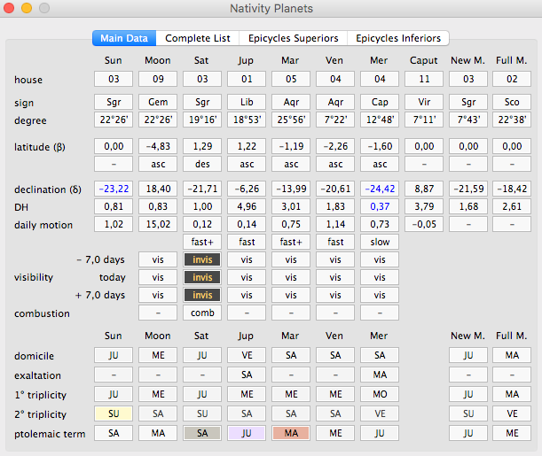Click the Mars degree value 25°56'
The height and width of the screenshot is (456, 542).
pos(291,120)
